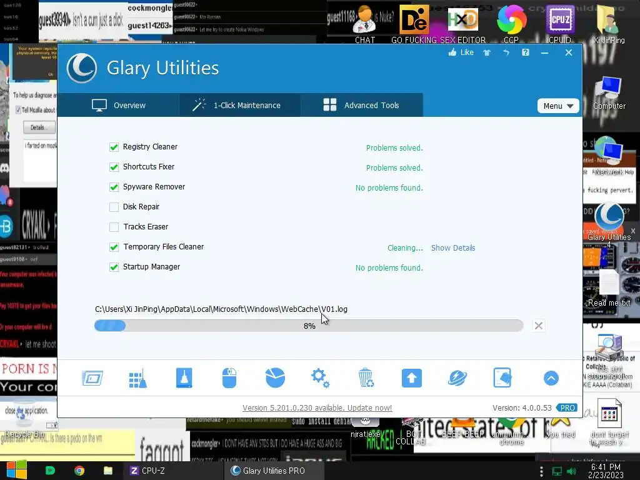Collapse the bottom toolbar with the up chevron
The height and width of the screenshot is (480, 640).
point(551,378)
